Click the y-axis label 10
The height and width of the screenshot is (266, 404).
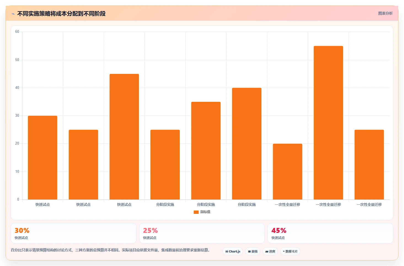[17, 172]
